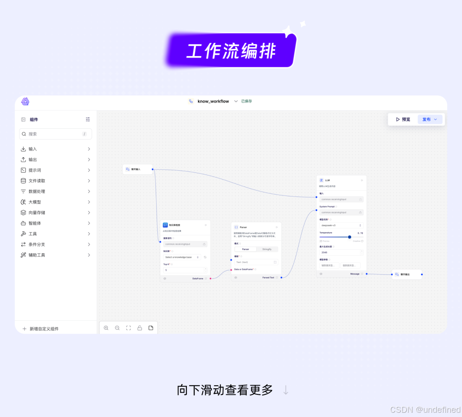Click the 工具 hammer icon
Image resolution: width=462 pixels, height=417 pixels.
pyautogui.click(x=23, y=234)
